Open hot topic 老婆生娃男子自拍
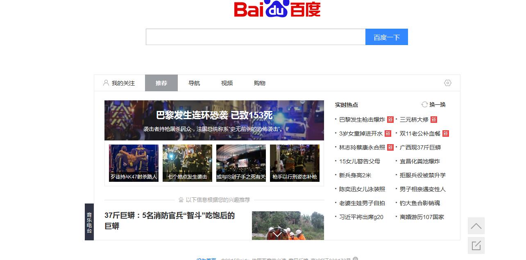 [x=362, y=203]
